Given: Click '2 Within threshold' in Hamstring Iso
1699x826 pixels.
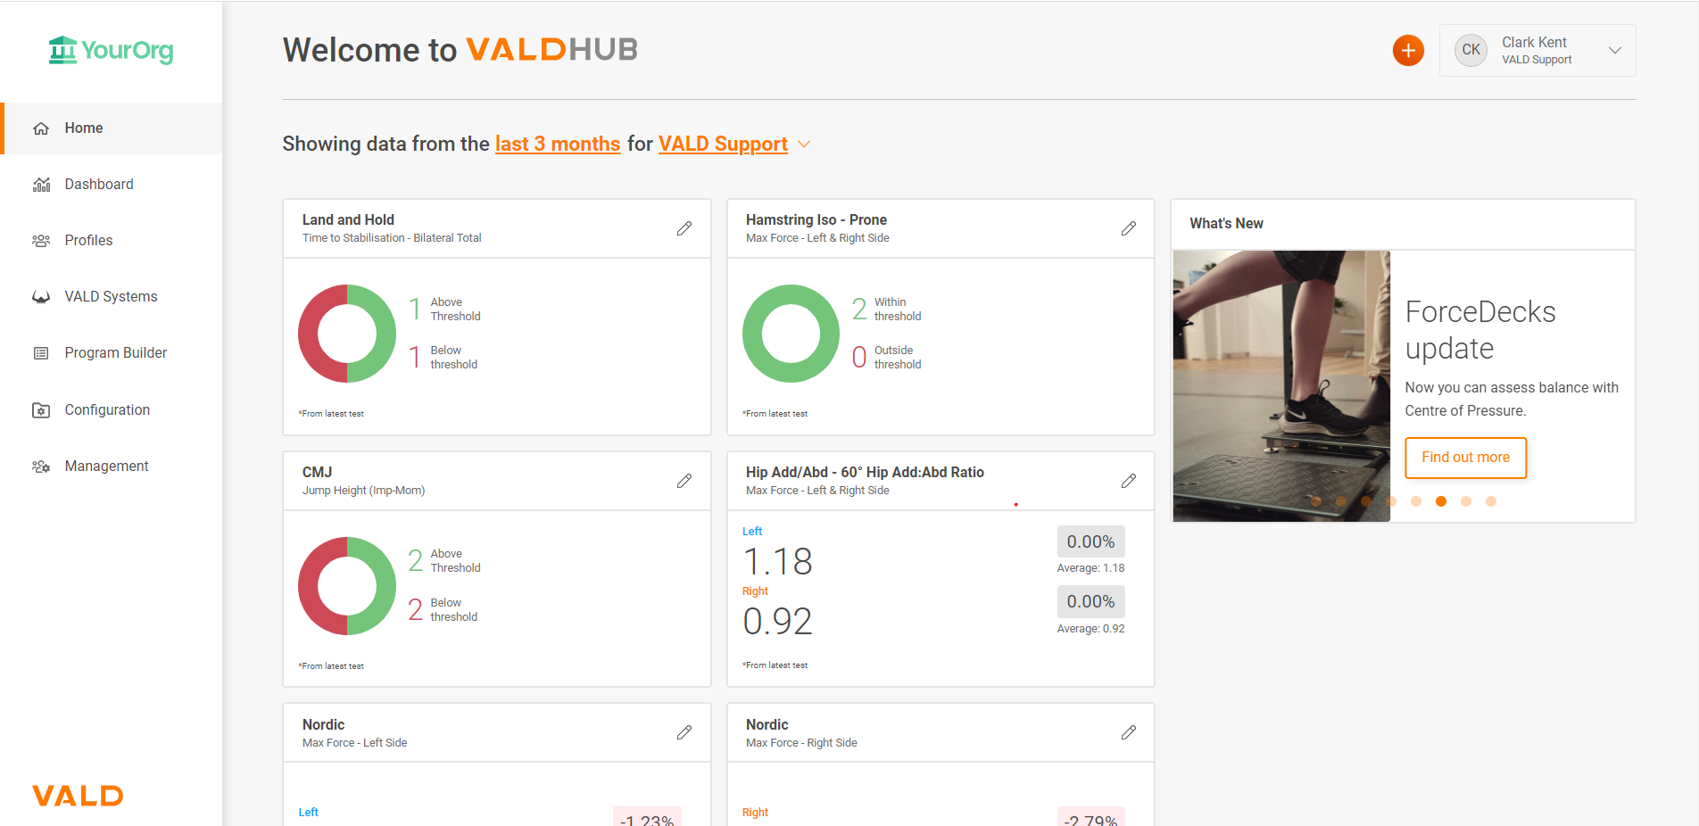Looking at the screenshot, I should pyautogui.click(x=886, y=310).
